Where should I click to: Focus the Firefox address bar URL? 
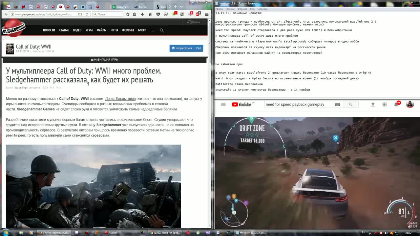pyautogui.click(x=43, y=14)
